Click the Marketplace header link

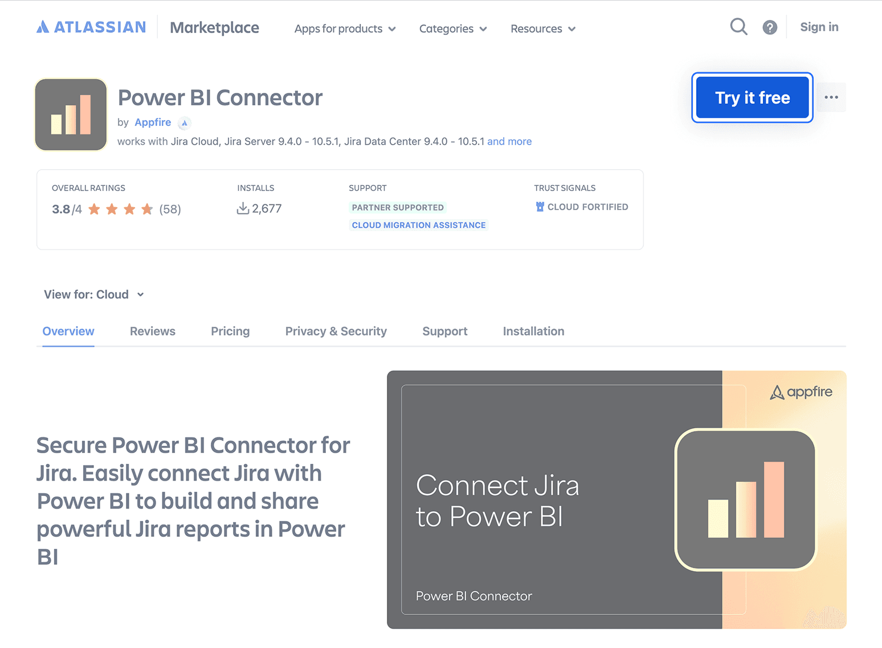coord(214,27)
